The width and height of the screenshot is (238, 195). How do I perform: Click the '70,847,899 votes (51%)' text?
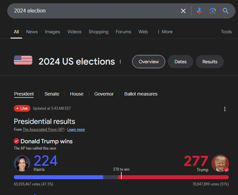tap(211, 184)
